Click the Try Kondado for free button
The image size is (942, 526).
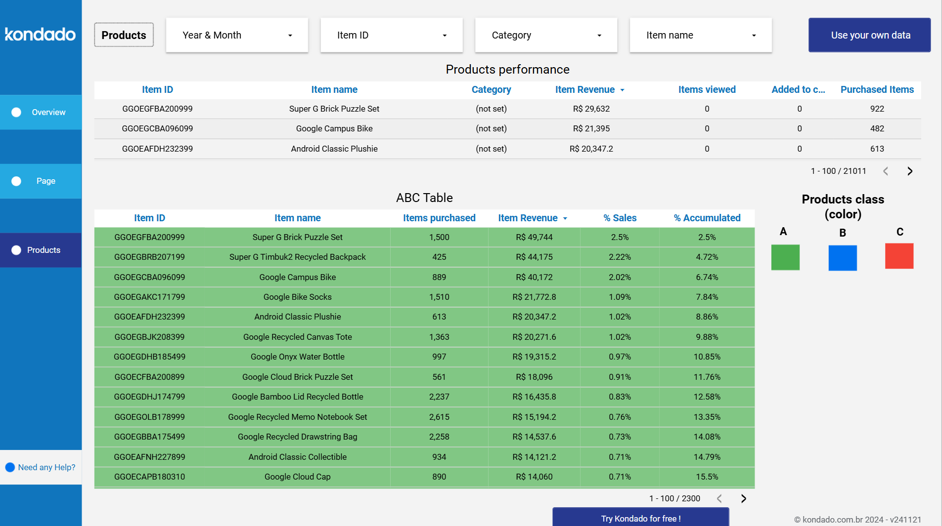point(640,518)
